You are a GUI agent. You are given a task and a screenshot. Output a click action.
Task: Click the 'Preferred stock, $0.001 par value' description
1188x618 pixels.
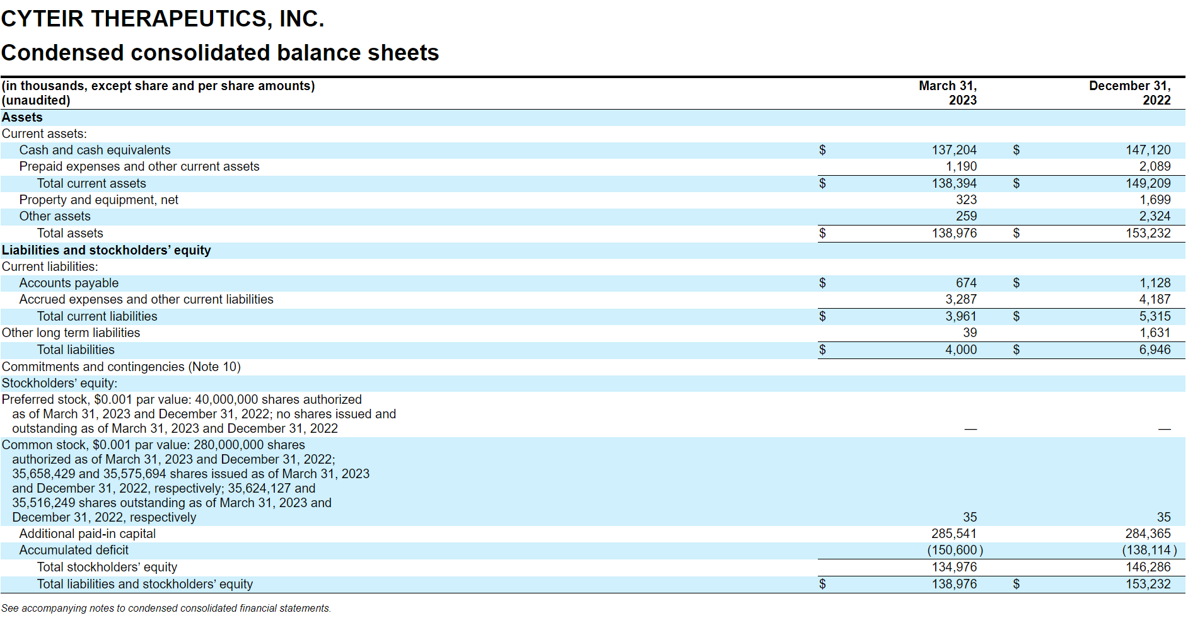(x=199, y=414)
